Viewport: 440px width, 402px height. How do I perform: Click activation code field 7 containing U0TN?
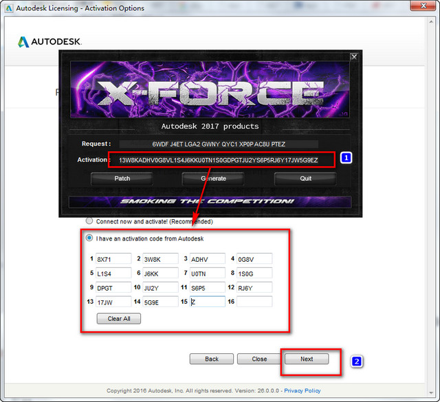(208, 273)
